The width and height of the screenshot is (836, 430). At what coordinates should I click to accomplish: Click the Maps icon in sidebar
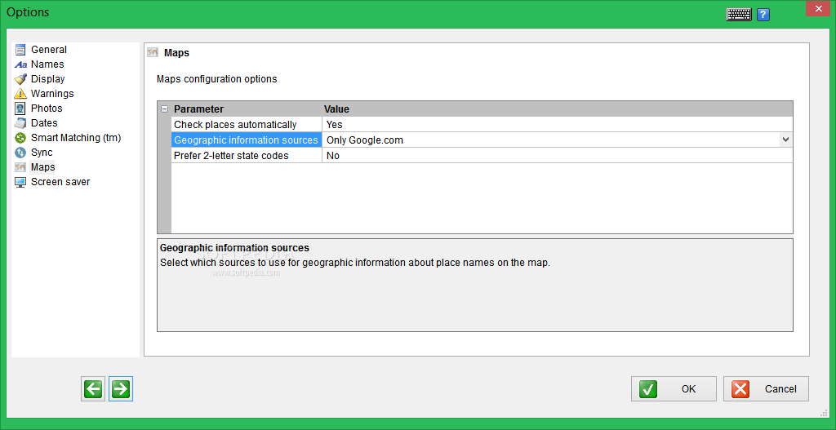click(x=20, y=167)
